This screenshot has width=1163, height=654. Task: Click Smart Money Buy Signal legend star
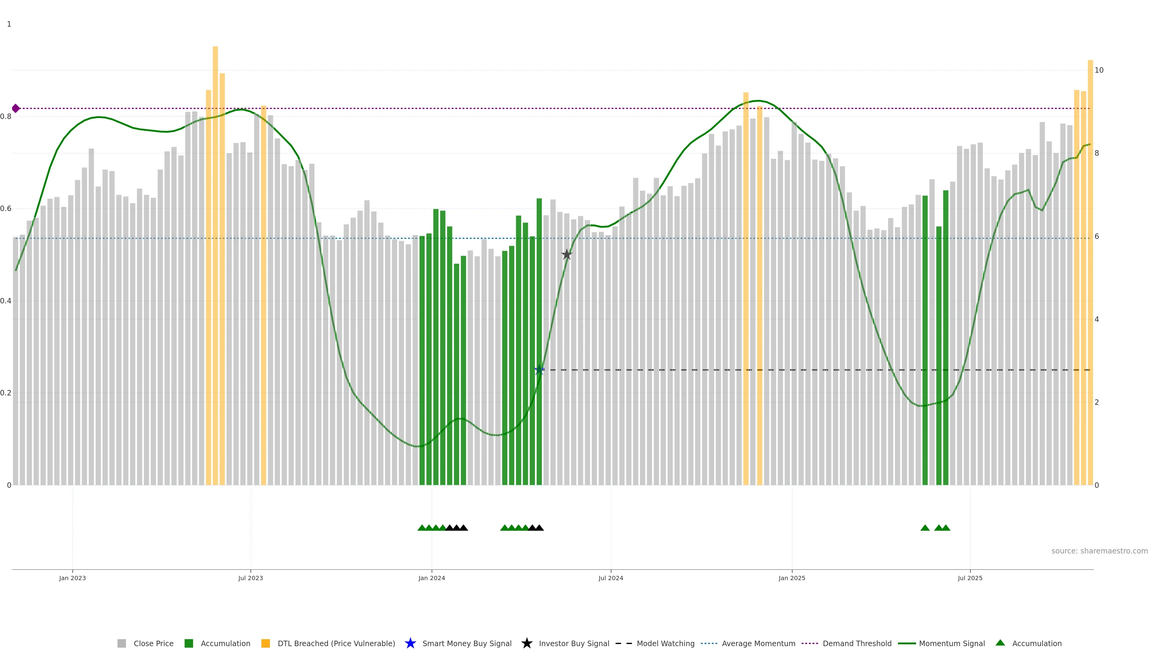coord(410,643)
